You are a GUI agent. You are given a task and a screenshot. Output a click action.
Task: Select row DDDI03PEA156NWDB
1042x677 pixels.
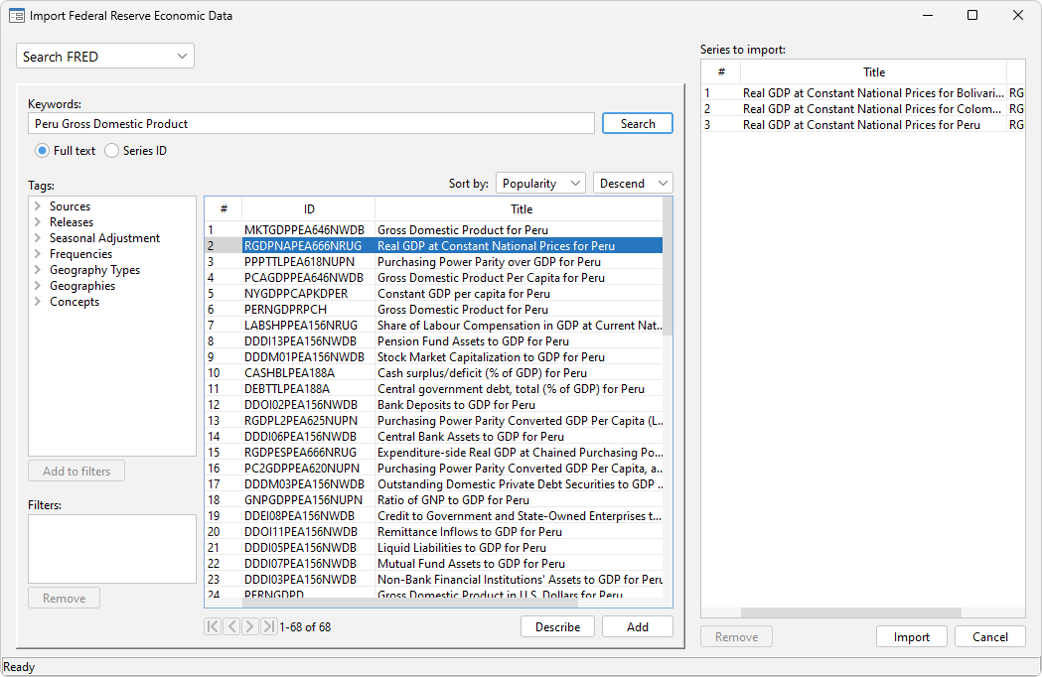click(x=433, y=580)
